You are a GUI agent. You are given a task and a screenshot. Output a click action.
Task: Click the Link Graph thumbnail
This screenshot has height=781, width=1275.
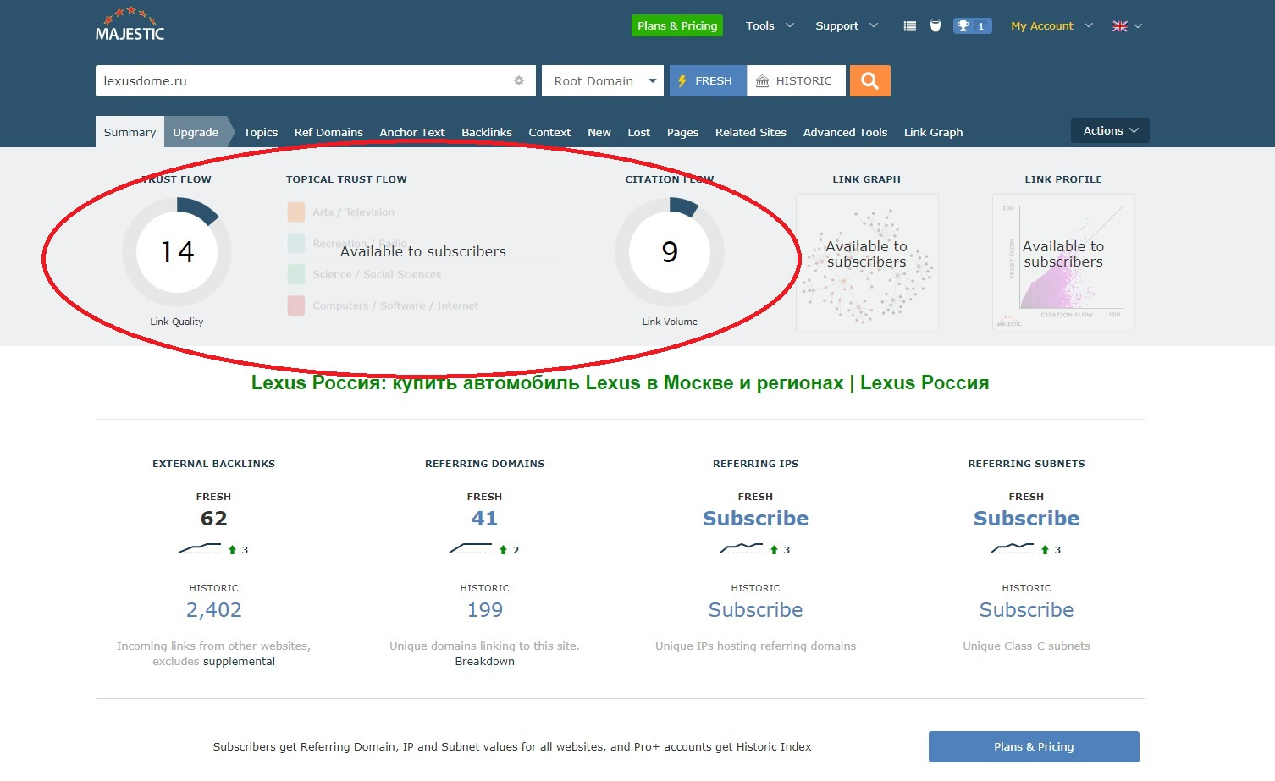tap(867, 262)
